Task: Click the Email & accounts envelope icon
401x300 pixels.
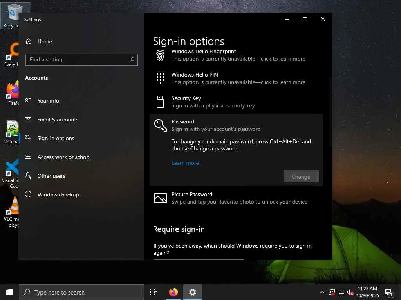Action: click(x=28, y=119)
